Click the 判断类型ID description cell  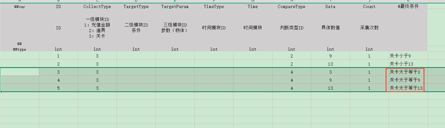coord(291,28)
